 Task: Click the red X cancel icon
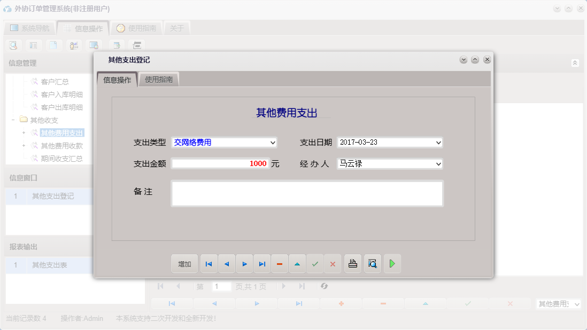333,263
